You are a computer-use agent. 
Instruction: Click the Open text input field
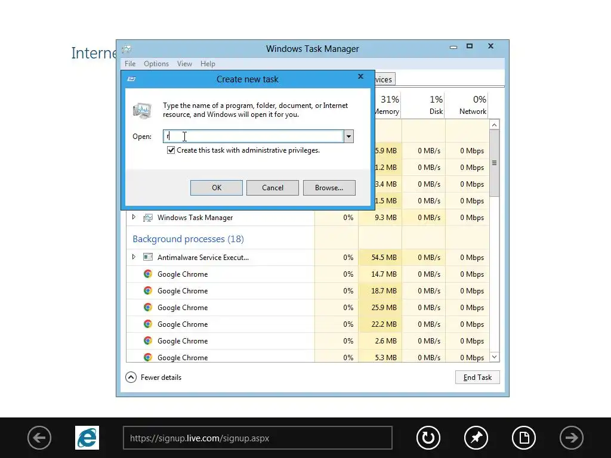(x=253, y=137)
